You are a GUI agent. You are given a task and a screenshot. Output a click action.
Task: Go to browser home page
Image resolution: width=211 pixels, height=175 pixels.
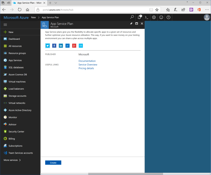tap(27, 10)
